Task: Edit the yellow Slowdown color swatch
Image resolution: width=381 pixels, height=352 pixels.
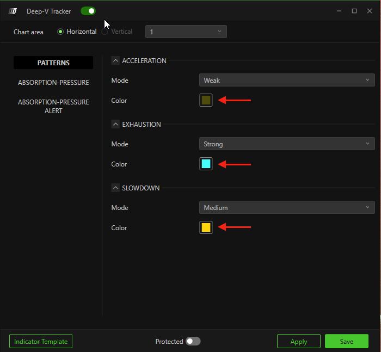Action: pyautogui.click(x=206, y=227)
